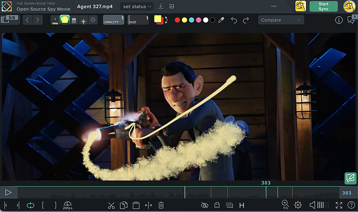This screenshot has height=212, width=358.
Task: Open the help question mark
Action: (x=351, y=205)
